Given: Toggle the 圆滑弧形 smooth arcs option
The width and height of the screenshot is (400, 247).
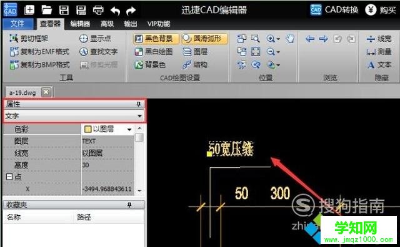Looking at the screenshot, I should tap(204, 39).
